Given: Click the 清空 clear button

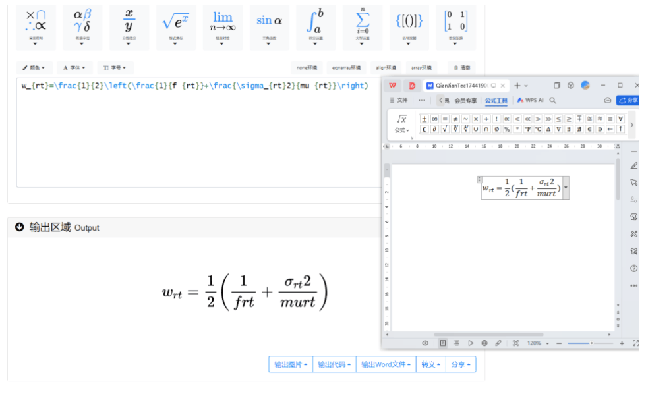Looking at the screenshot, I should tap(461, 68).
